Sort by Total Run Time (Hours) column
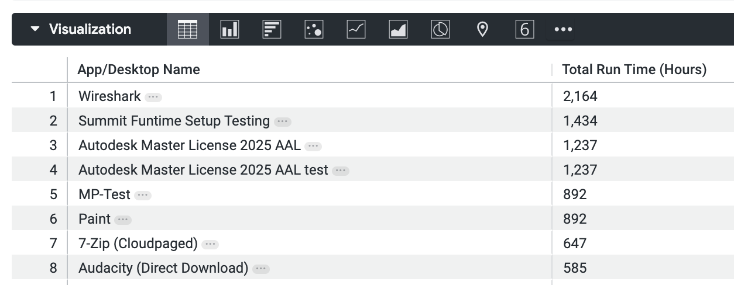The height and width of the screenshot is (285, 734). (x=634, y=69)
